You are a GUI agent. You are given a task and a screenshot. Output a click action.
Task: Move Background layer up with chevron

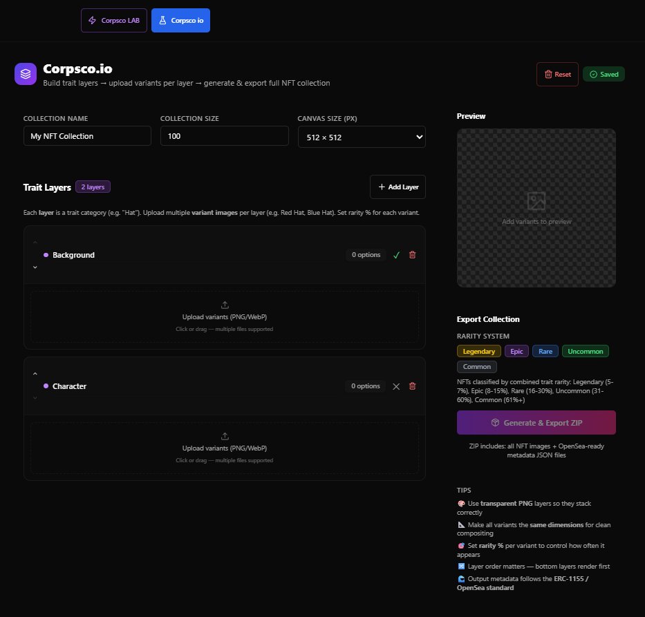pyautogui.click(x=35, y=243)
